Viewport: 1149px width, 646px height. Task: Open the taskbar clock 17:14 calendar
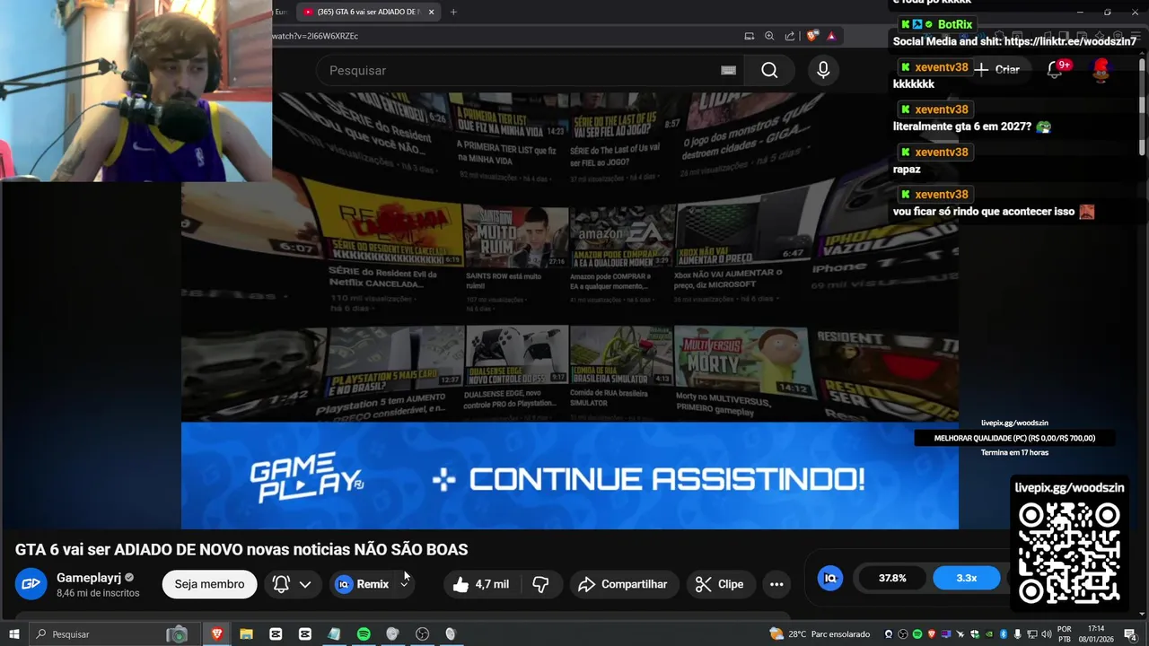pyautogui.click(x=1096, y=634)
